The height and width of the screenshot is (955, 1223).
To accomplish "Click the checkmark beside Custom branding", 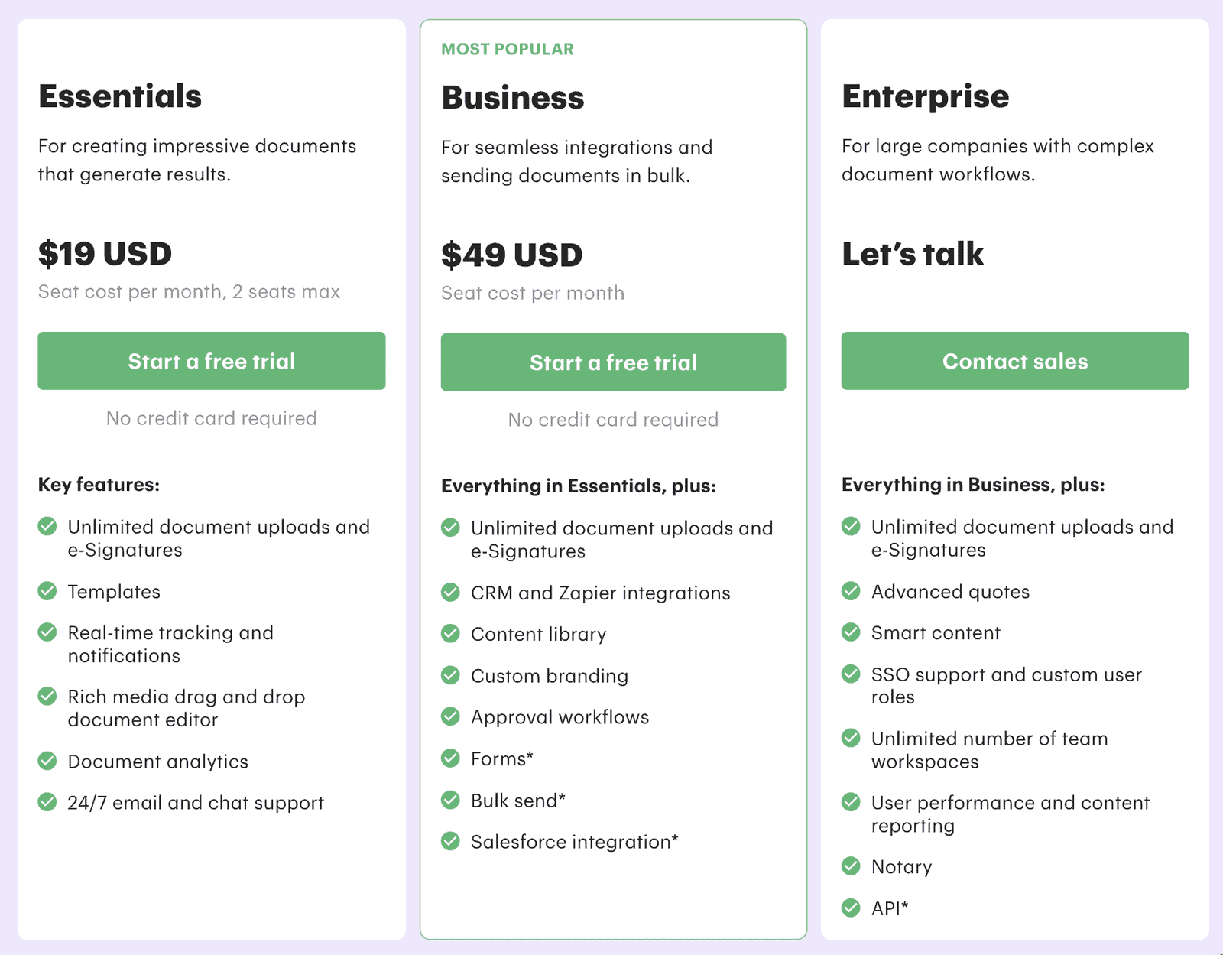I will pyautogui.click(x=451, y=675).
